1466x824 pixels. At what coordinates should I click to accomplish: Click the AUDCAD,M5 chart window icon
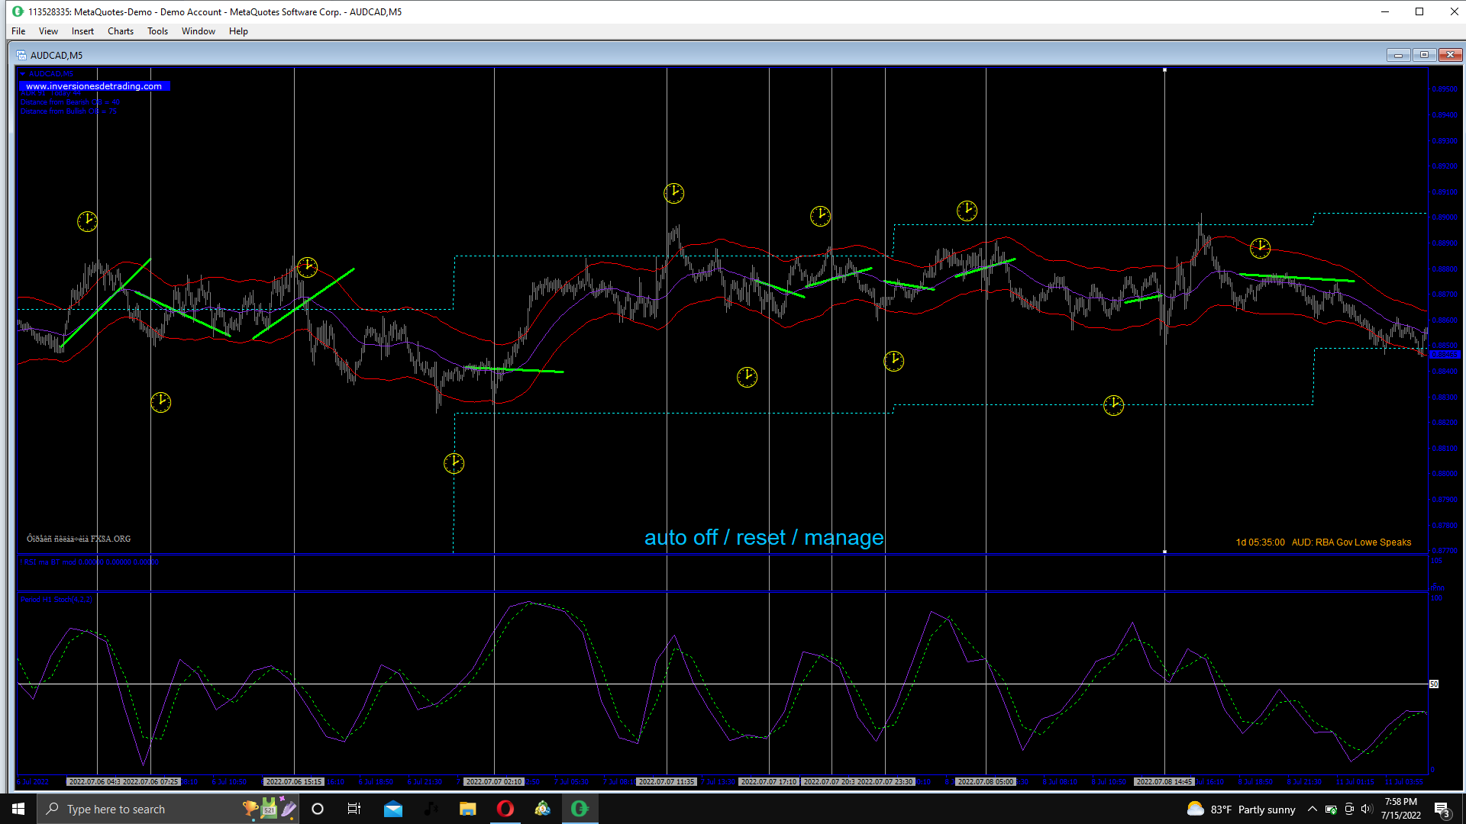pyautogui.click(x=21, y=55)
